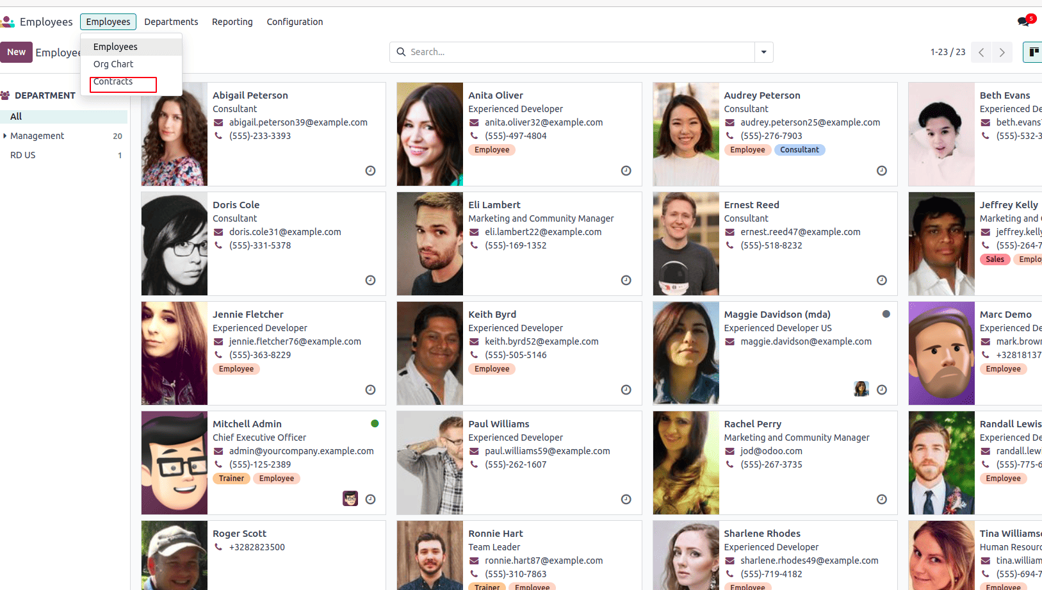Click phone (555)-262-1607 on Paul Williams card
This screenshot has height=590, width=1042.
click(x=516, y=464)
